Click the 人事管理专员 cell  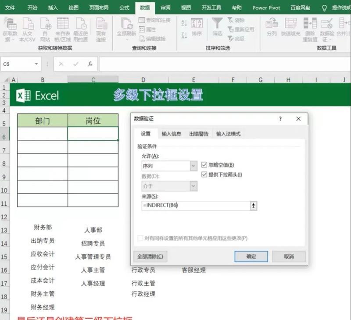pos(93,256)
